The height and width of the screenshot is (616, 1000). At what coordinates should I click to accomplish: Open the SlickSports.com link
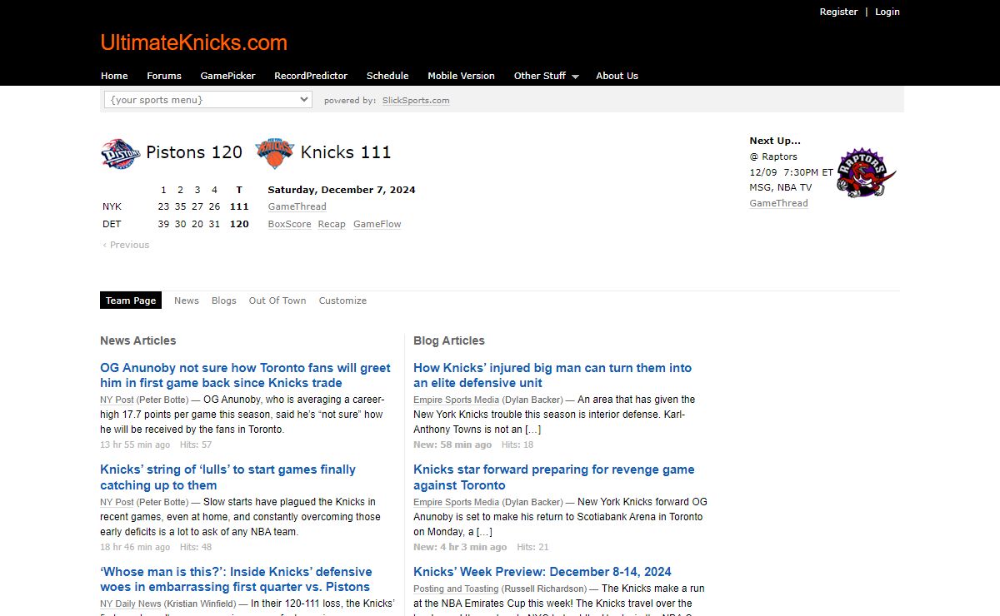416,101
